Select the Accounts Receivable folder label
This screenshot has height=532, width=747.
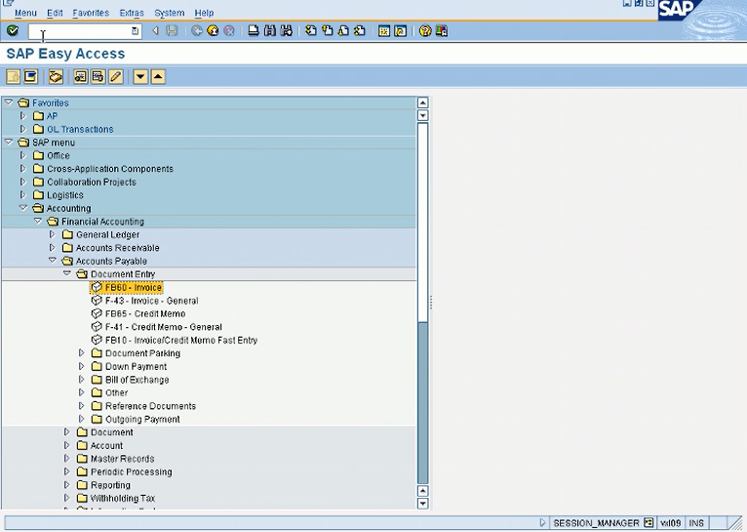pos(118,248)
